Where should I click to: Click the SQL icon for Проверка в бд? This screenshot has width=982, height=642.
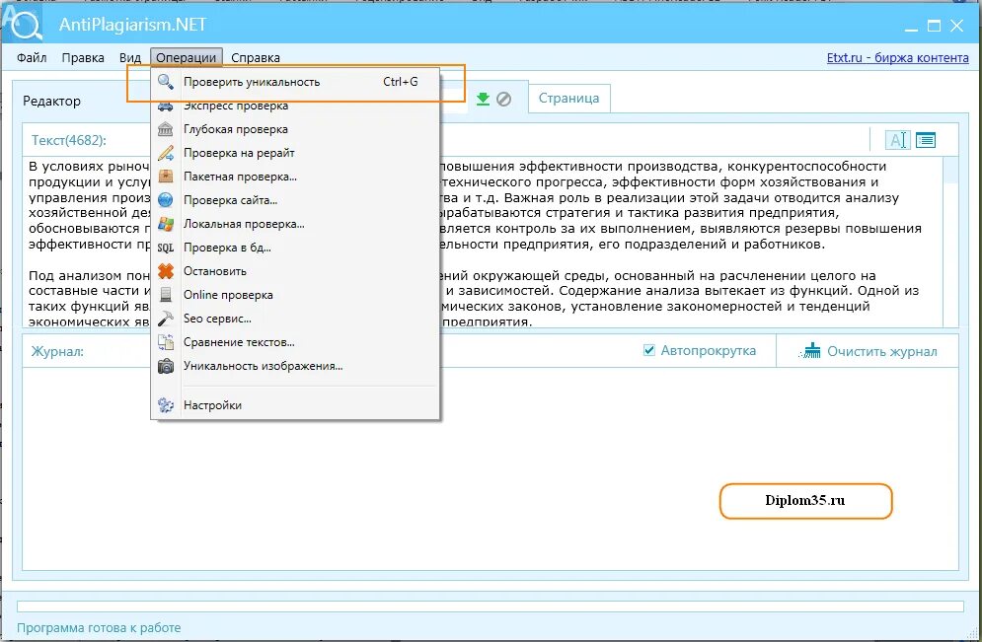click(x=166, y=248)
